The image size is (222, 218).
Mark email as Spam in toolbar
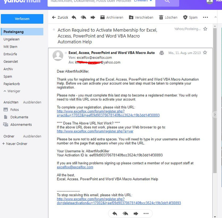(x=190, y=17)
